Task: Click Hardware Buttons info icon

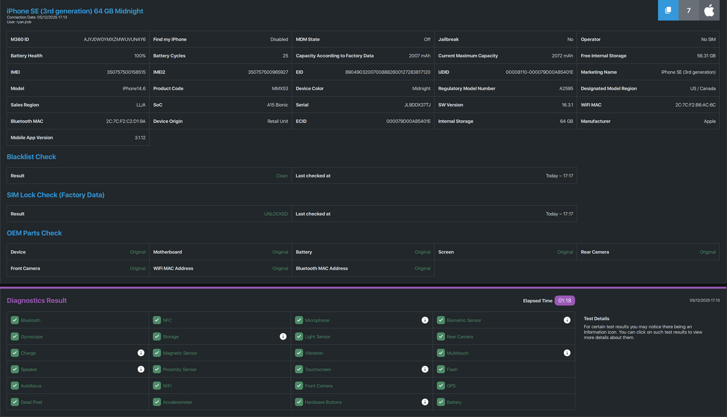Action: (425, 402)
